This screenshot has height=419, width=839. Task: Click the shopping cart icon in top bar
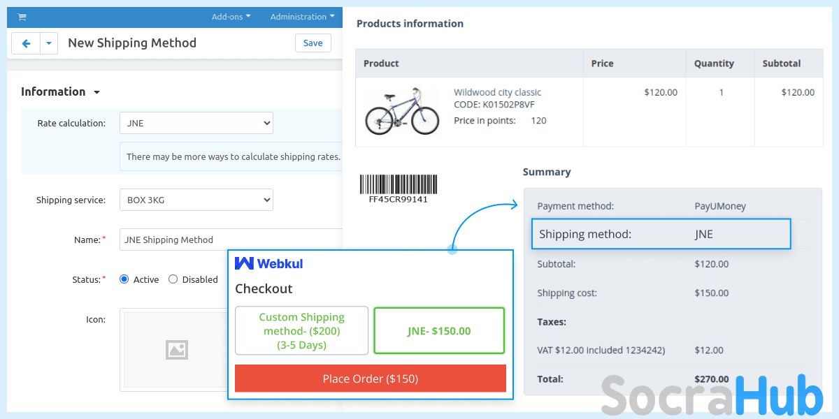point(22,17)
